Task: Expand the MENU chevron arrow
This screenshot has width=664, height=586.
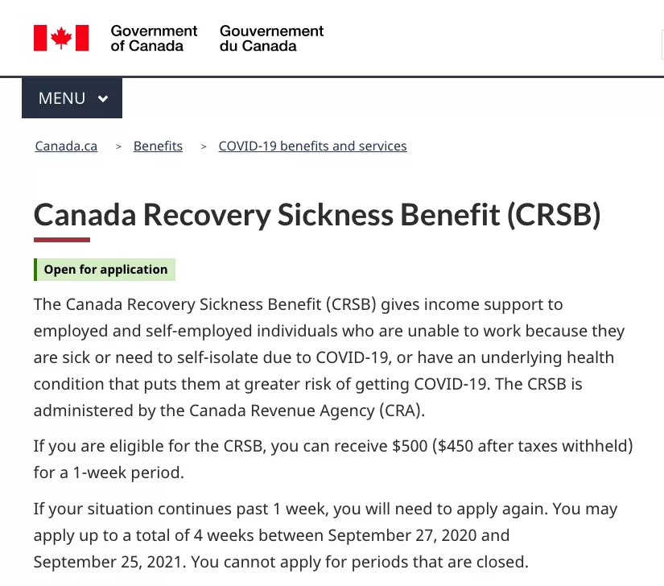Action: [x=103, y=99]
